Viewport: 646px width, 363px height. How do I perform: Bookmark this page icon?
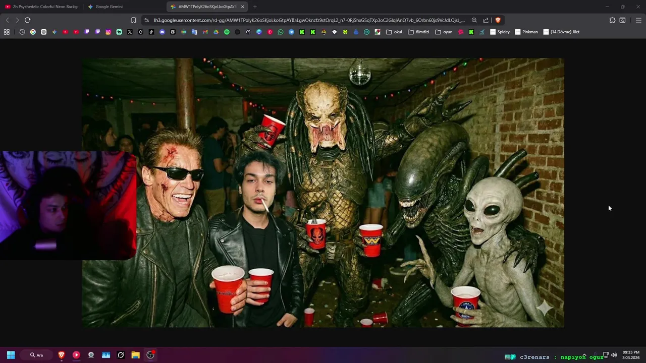pos(133,20)
